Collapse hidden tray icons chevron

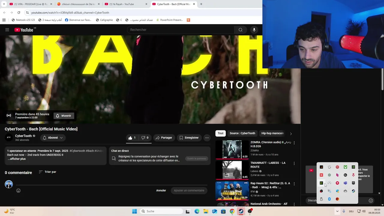(337, 211)
